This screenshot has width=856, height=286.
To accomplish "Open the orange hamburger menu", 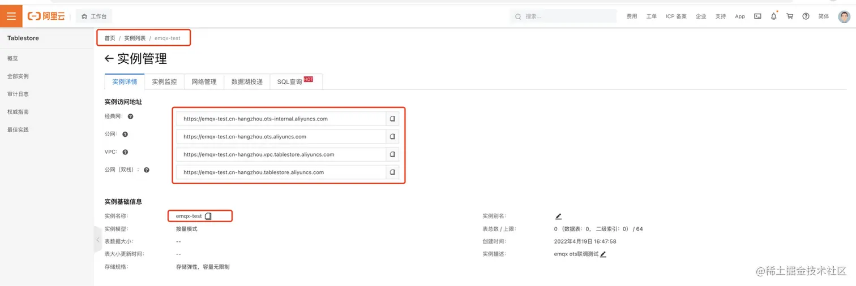I will coord(11,16).
